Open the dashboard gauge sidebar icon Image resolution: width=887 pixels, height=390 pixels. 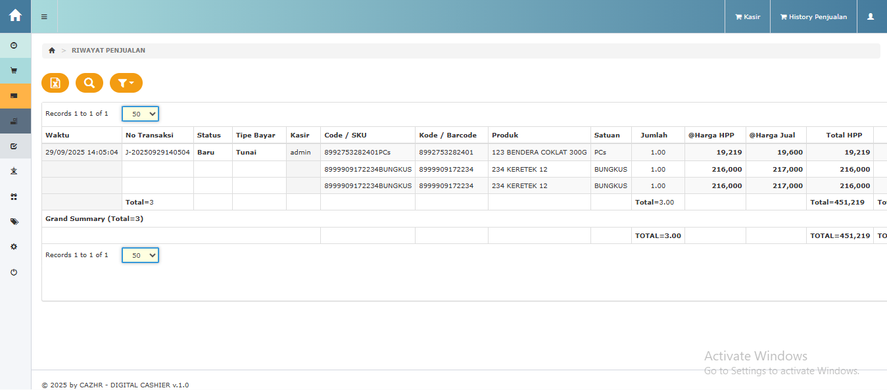tap(14, 45)
